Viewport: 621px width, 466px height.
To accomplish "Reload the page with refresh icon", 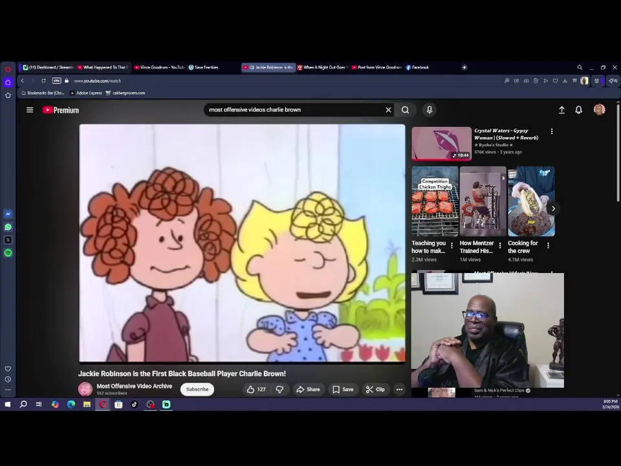I will click(x=43, y=81).
